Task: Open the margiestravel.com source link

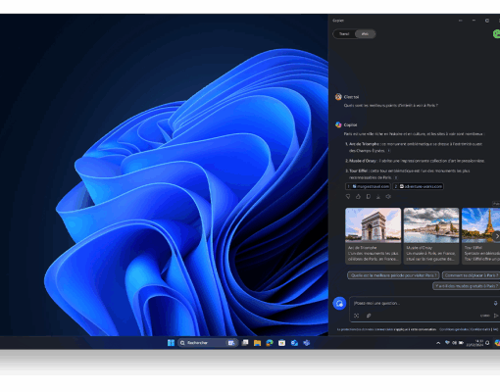Action: click(368, 186)
